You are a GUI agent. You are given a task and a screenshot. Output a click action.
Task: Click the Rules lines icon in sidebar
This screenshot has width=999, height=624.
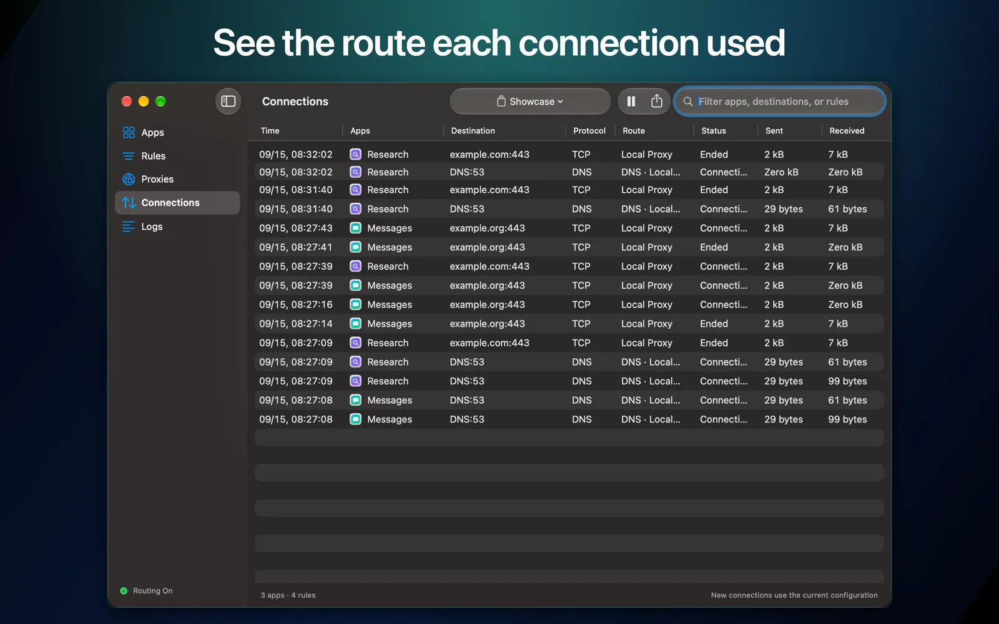(129, 156)
